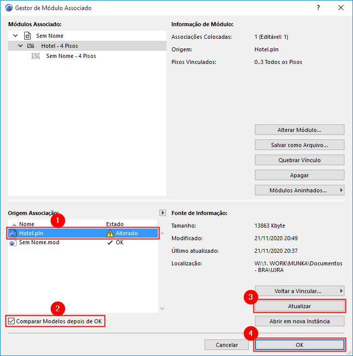Click Abrir em nova Instância button

click(x=300, y=321)
